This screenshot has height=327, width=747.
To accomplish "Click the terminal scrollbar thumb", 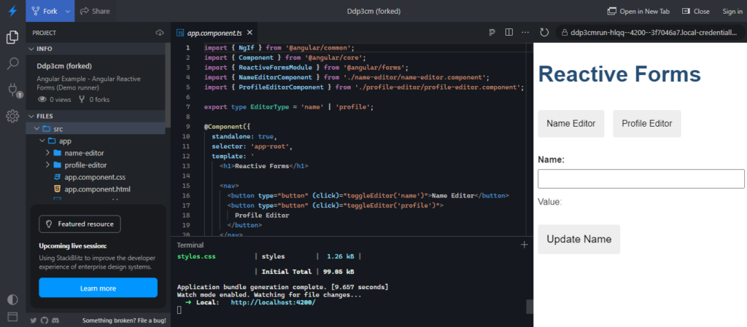I will [530, 307].
